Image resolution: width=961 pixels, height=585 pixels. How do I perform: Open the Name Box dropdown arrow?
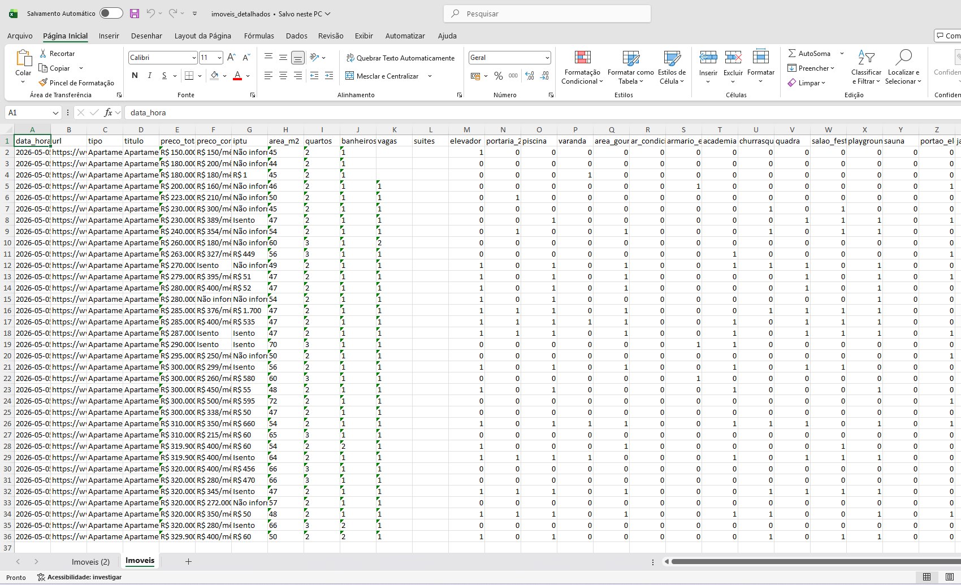click(x=55, y=112)
